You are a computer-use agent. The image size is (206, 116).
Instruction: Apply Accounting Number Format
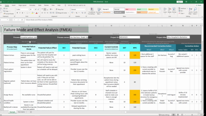[x=72, y=13]
